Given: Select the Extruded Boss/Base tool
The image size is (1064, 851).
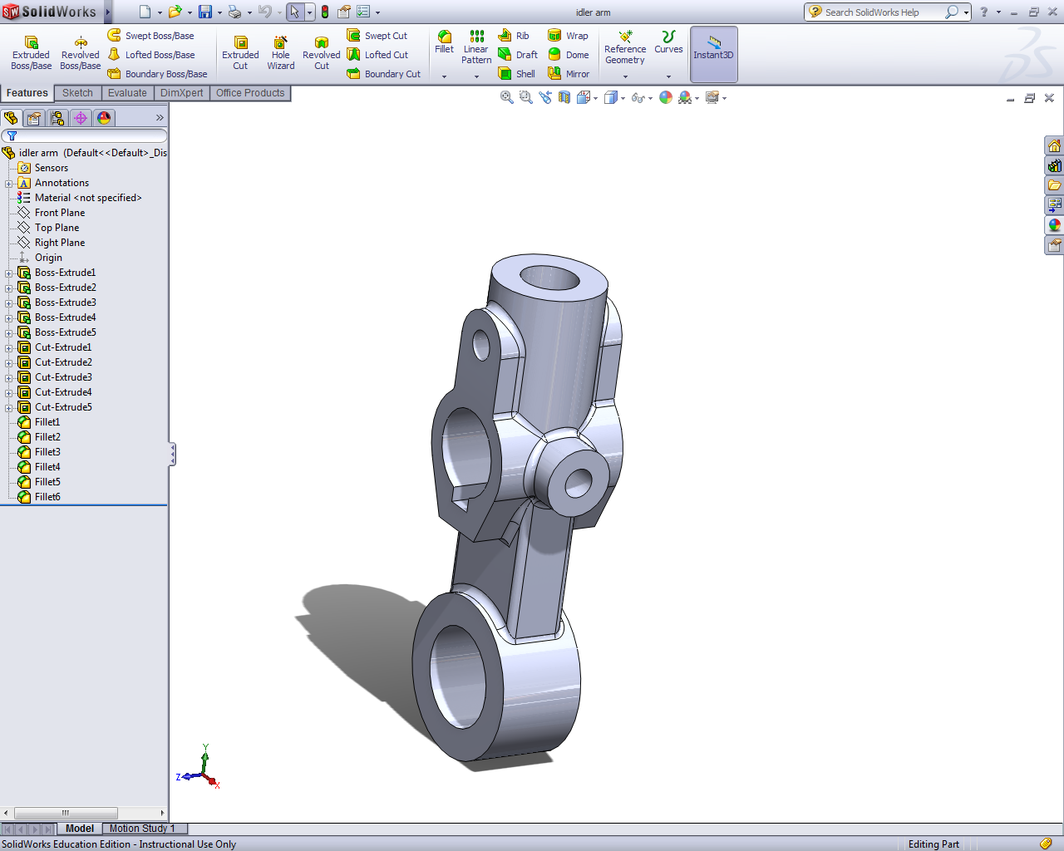Looking at the screenshot, I should click(31, 53).
